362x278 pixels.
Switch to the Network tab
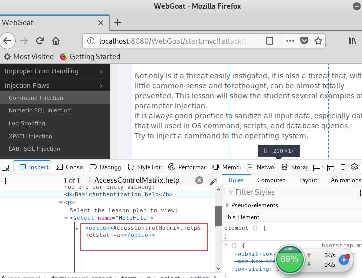261,167
